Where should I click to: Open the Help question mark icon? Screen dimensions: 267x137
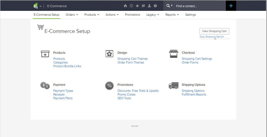[155, 6]
